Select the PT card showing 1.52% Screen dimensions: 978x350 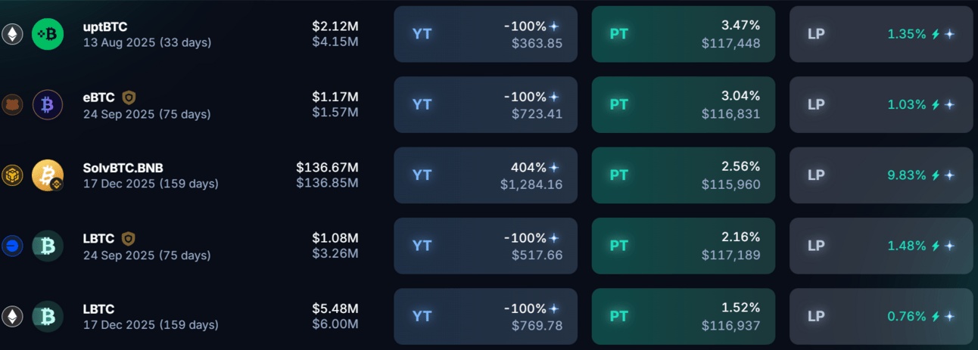[x=684, y=317]
